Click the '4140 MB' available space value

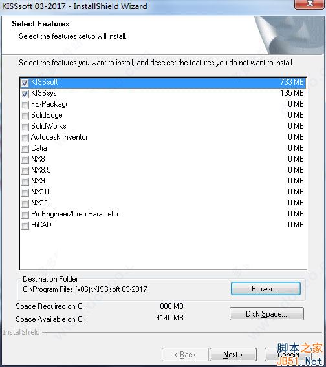coord(169,318)
